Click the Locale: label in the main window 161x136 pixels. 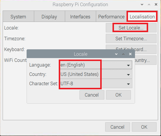click(x=11, y=28)
